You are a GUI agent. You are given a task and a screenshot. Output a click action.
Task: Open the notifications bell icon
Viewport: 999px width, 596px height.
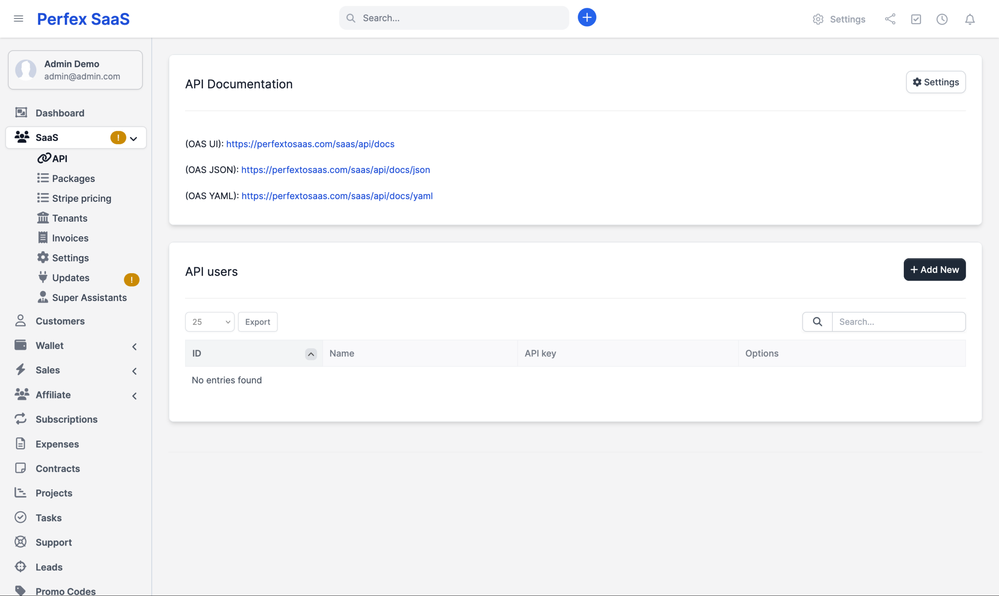pos(970,19)
